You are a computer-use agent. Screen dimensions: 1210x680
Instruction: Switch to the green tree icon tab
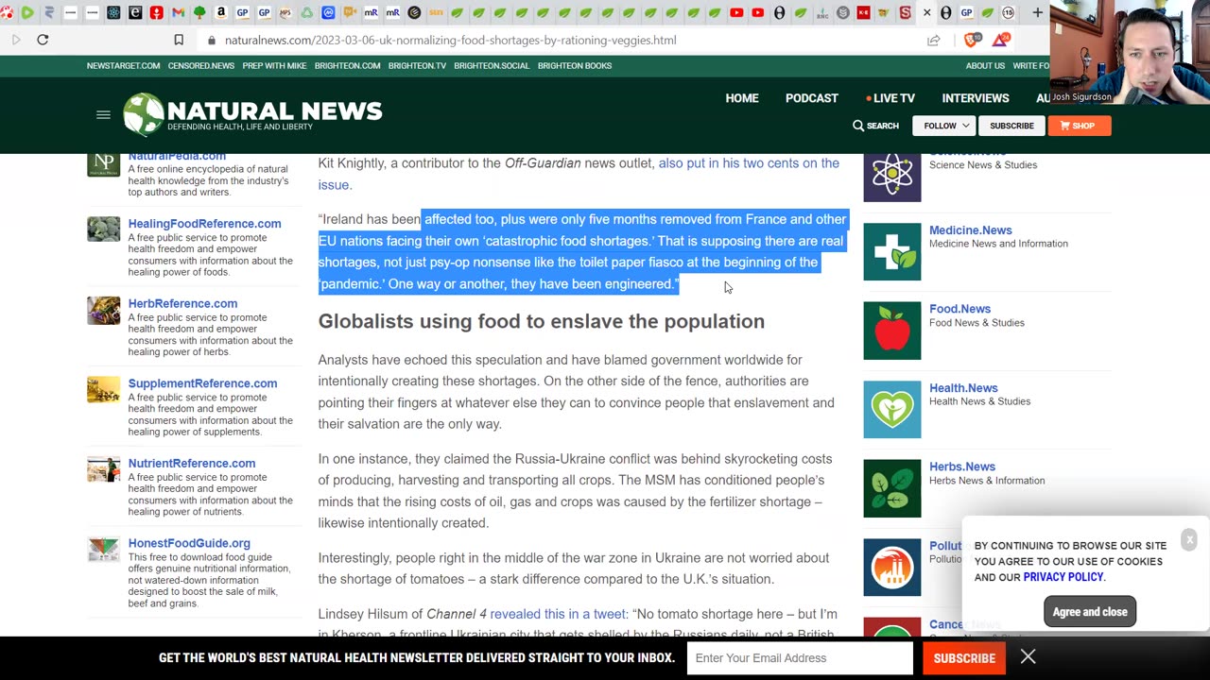(199, 12)
